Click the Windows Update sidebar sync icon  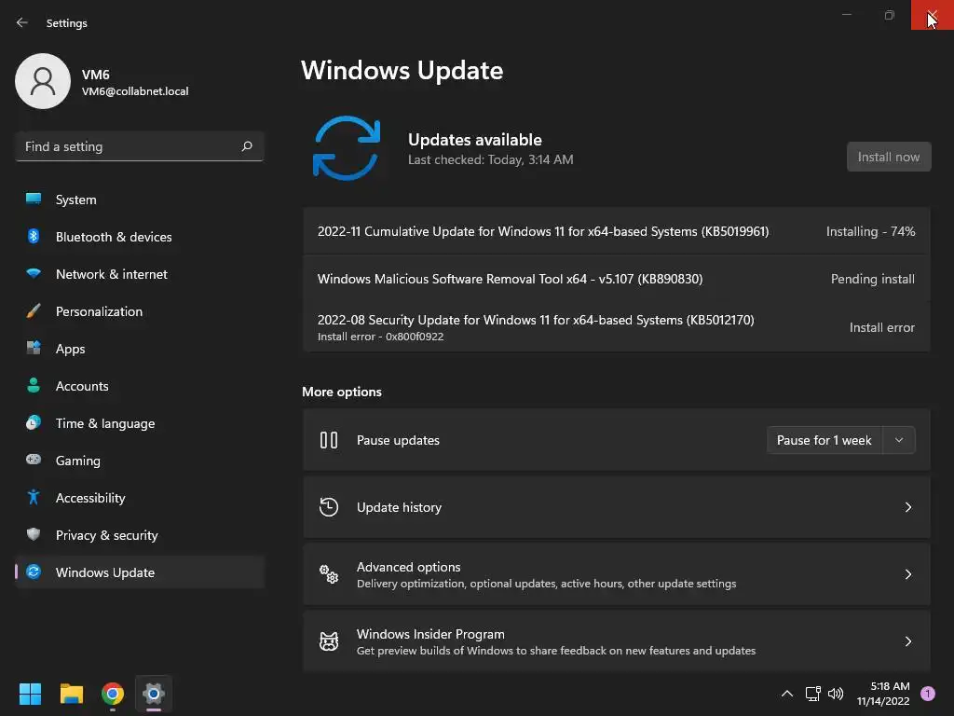click(x=34, y=571)
